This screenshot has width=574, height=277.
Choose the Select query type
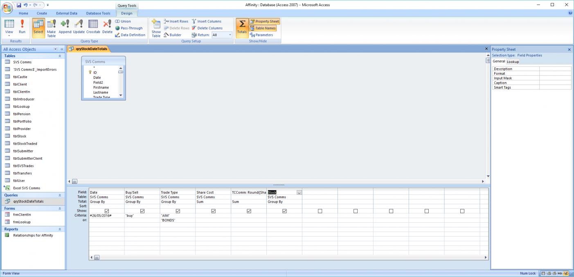click(38, 28)
